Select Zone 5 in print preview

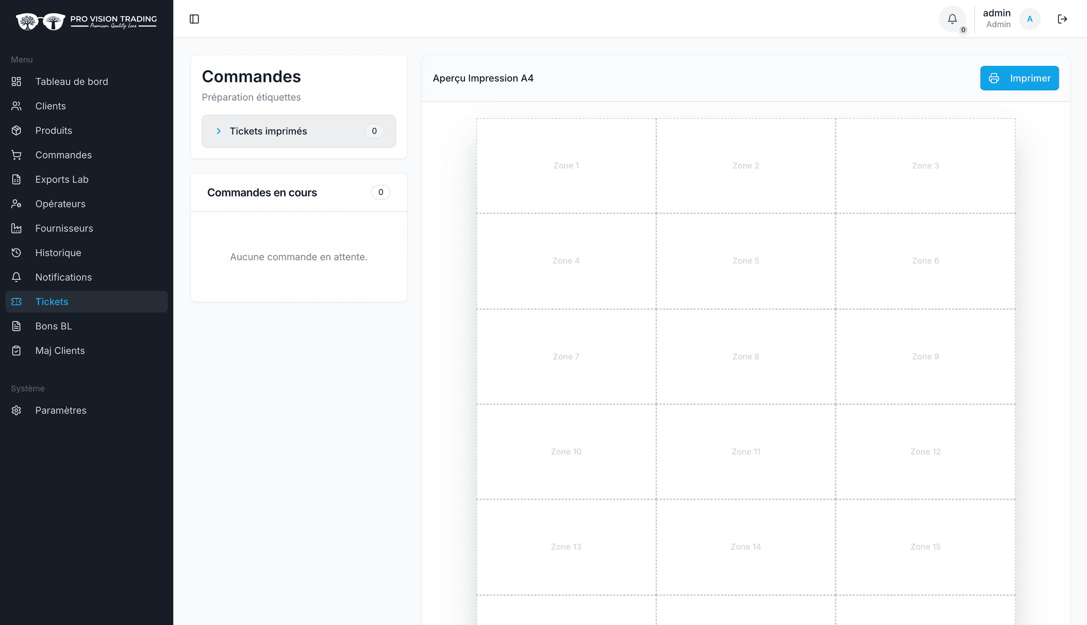point(746,261)
